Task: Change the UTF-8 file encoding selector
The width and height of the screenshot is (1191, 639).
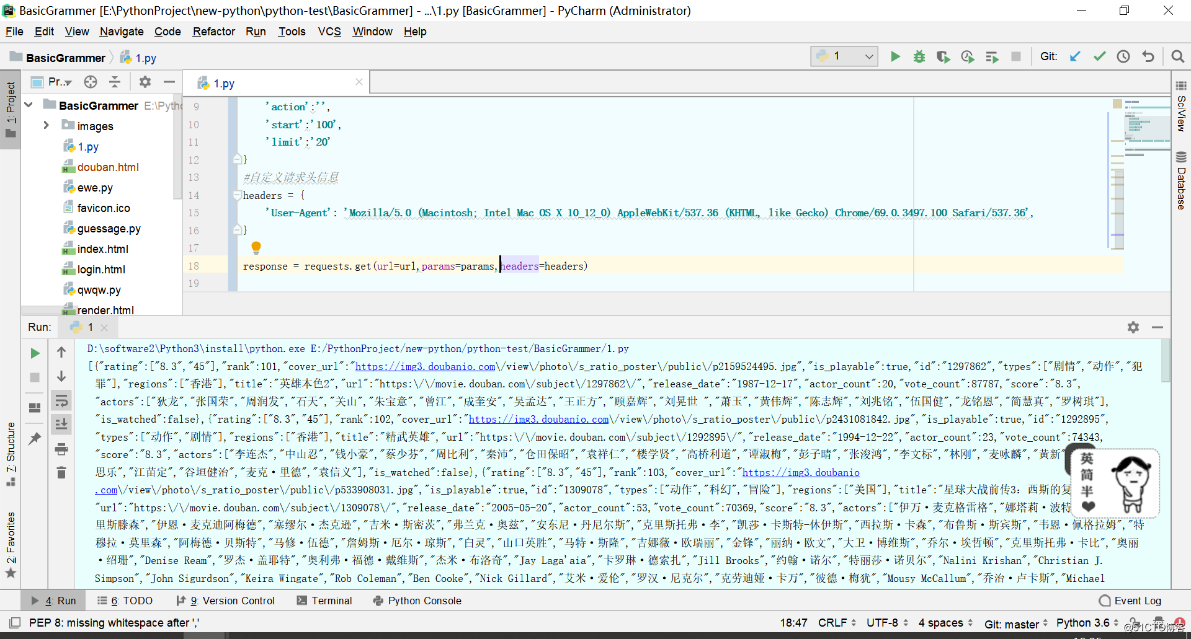Action: (887, 623)
